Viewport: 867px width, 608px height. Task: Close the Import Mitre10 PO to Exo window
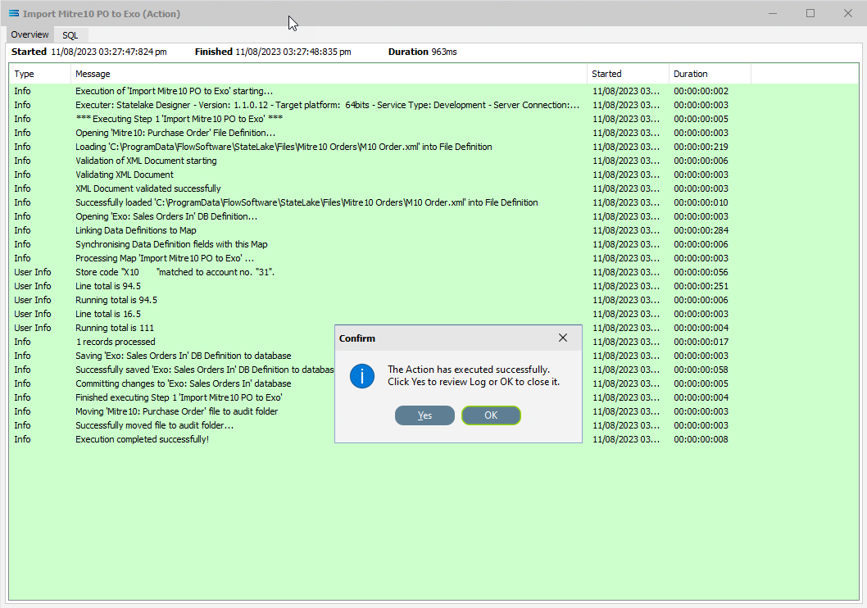point(847,13)
